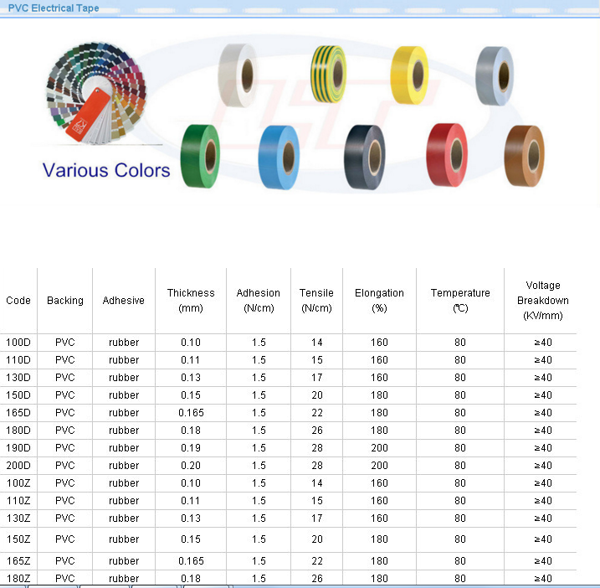The image size is (600, 588).
Task: Click voltage '≥40' in row 200D
Action: (x=543, y=466)
